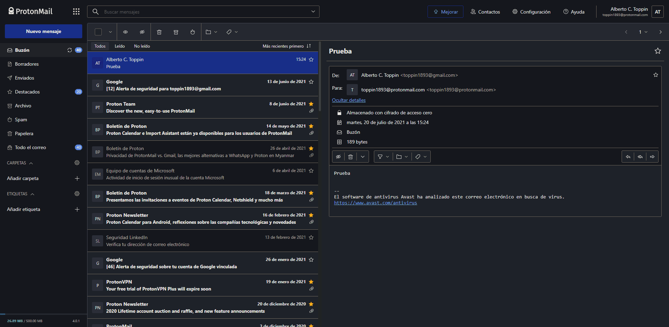
Task: Mark selected messages as unread (crossed eye)
Action: 142,32
